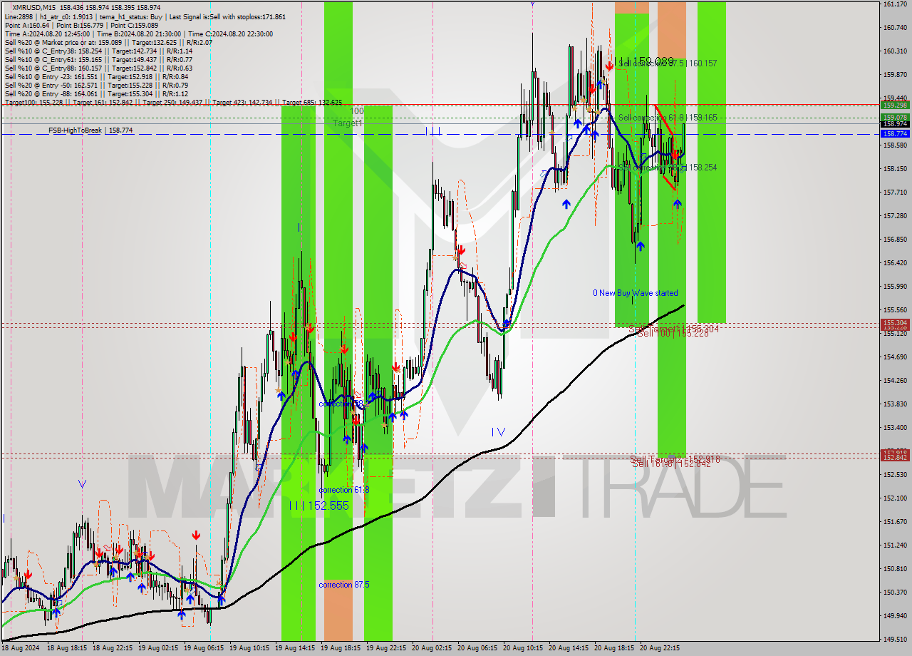
Task: Click the 149.510 price axis label
Action: [x=895, y=640]
